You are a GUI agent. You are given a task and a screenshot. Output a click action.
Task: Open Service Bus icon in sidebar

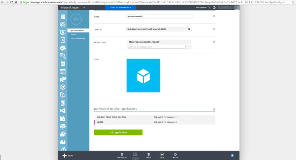coord(63,95)
